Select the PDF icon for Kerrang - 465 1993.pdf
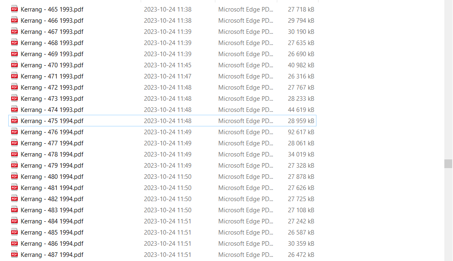The image size is (453, 261). point(14,9)
